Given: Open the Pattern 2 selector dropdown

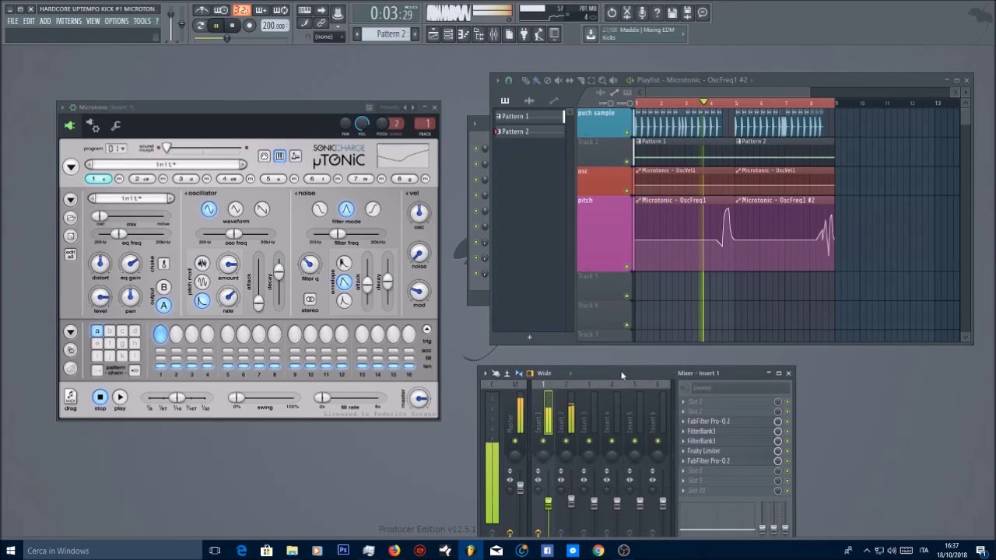Looking at the screenshot, I should pos(391,34).
